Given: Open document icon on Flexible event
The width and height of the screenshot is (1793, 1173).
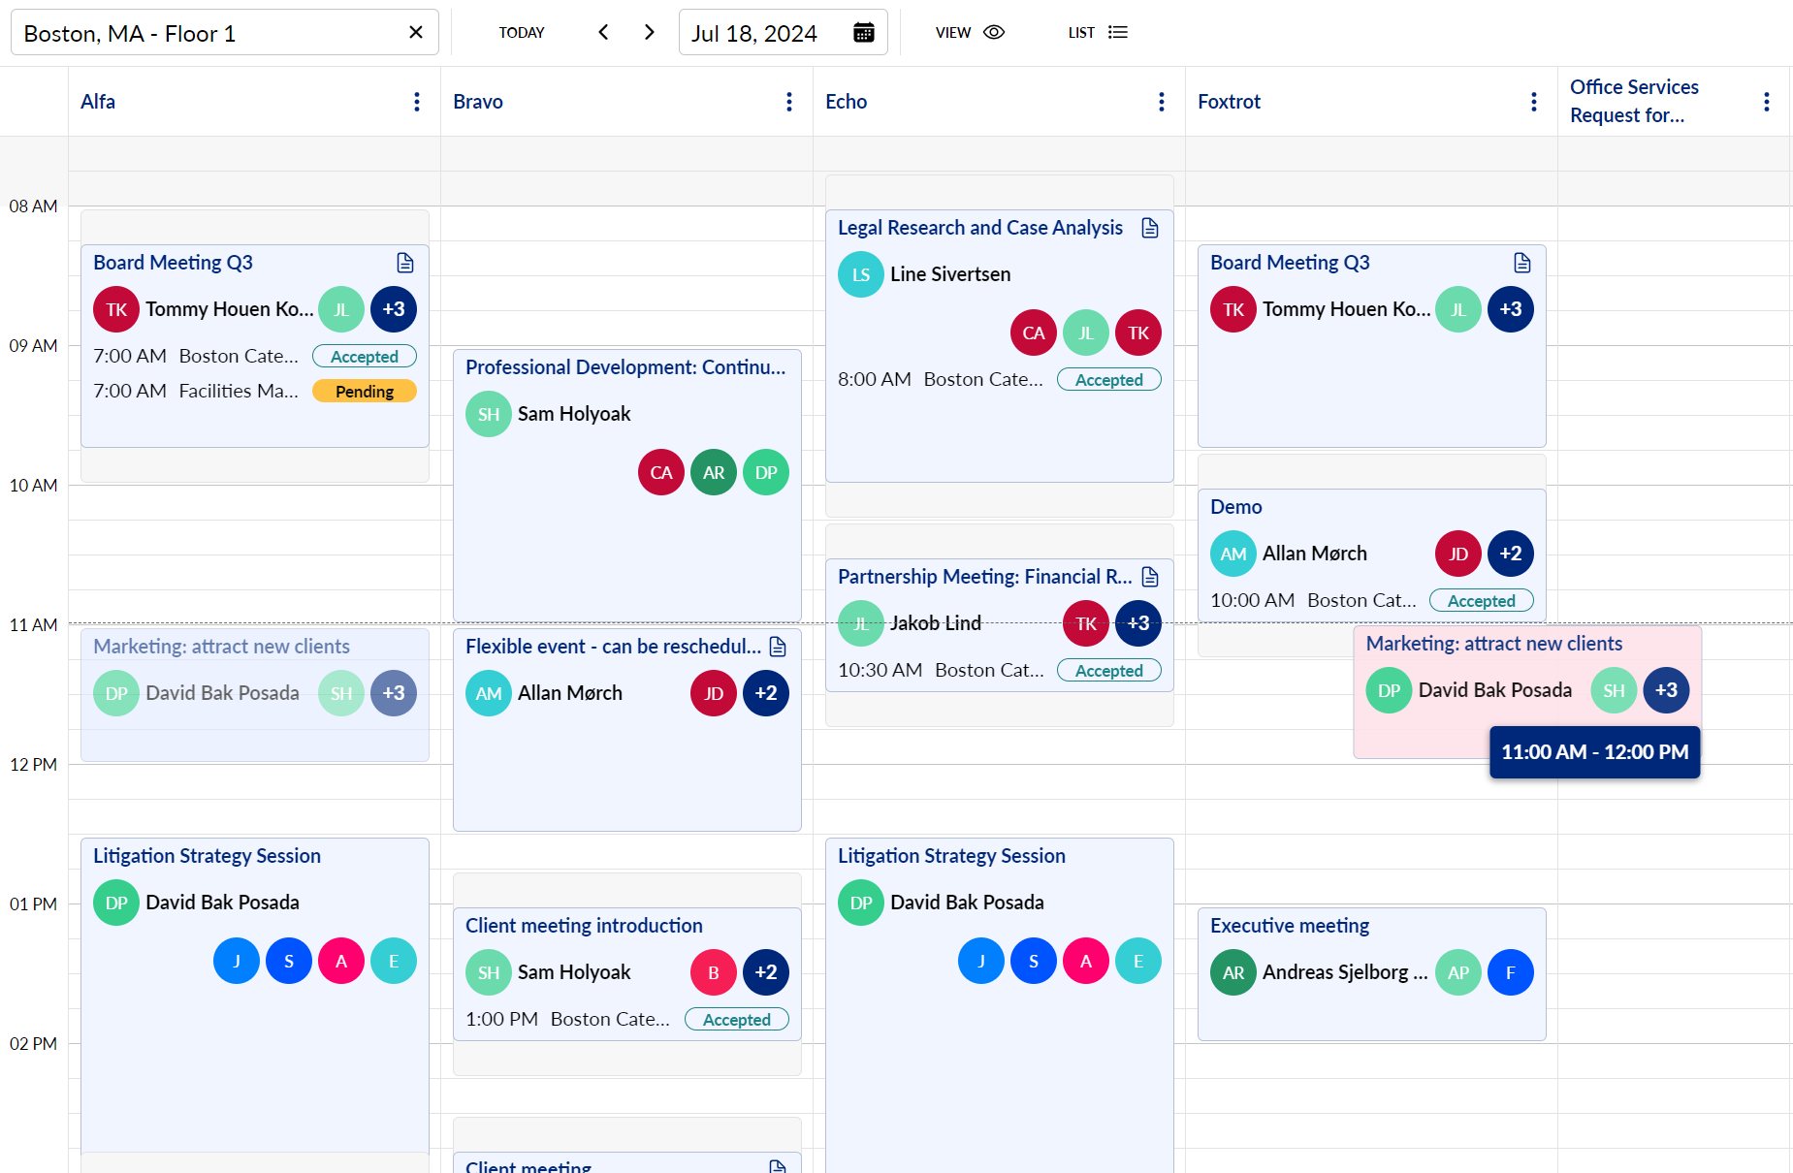Looking at the screenshot, I should [x=778, y=647].
